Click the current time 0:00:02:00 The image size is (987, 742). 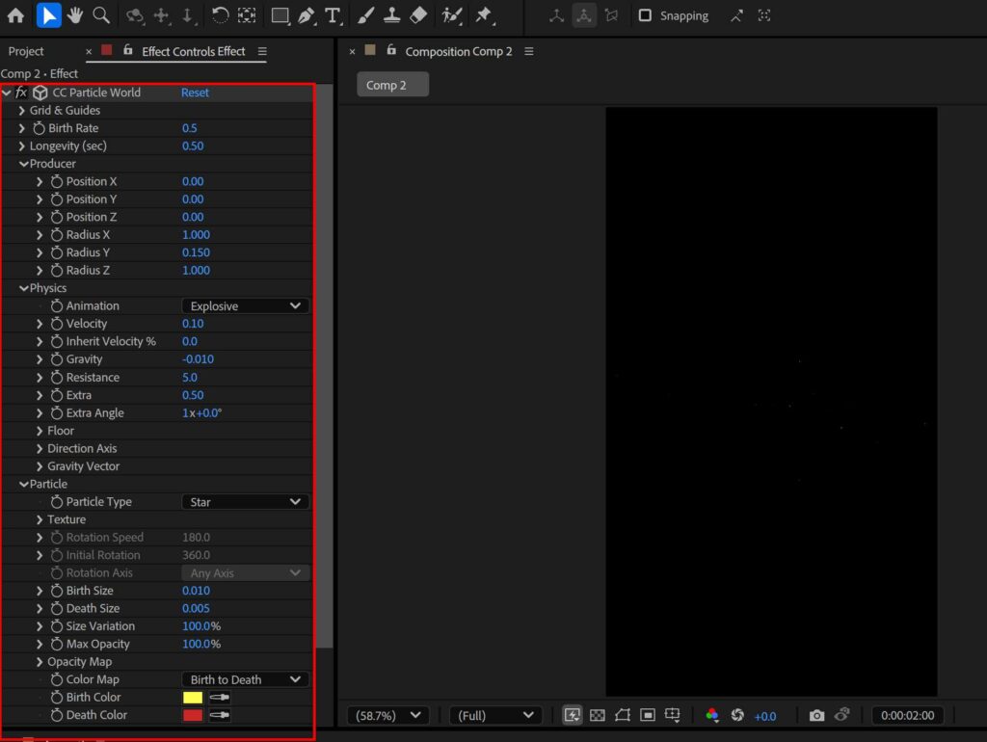click(907, 716)
